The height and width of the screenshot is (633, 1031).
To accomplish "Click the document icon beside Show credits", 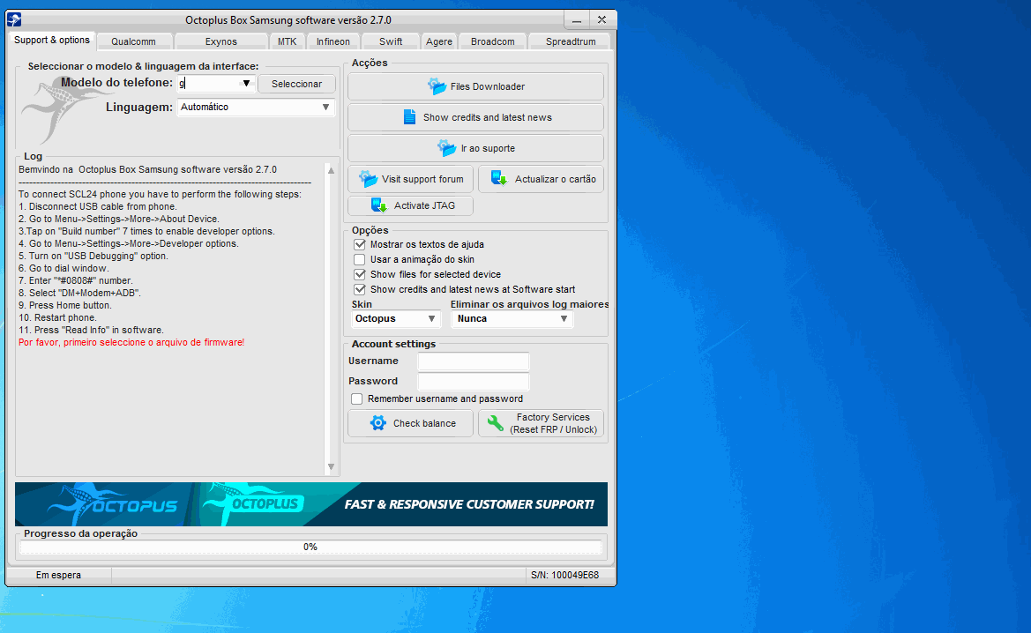I will tap(409, 117).
